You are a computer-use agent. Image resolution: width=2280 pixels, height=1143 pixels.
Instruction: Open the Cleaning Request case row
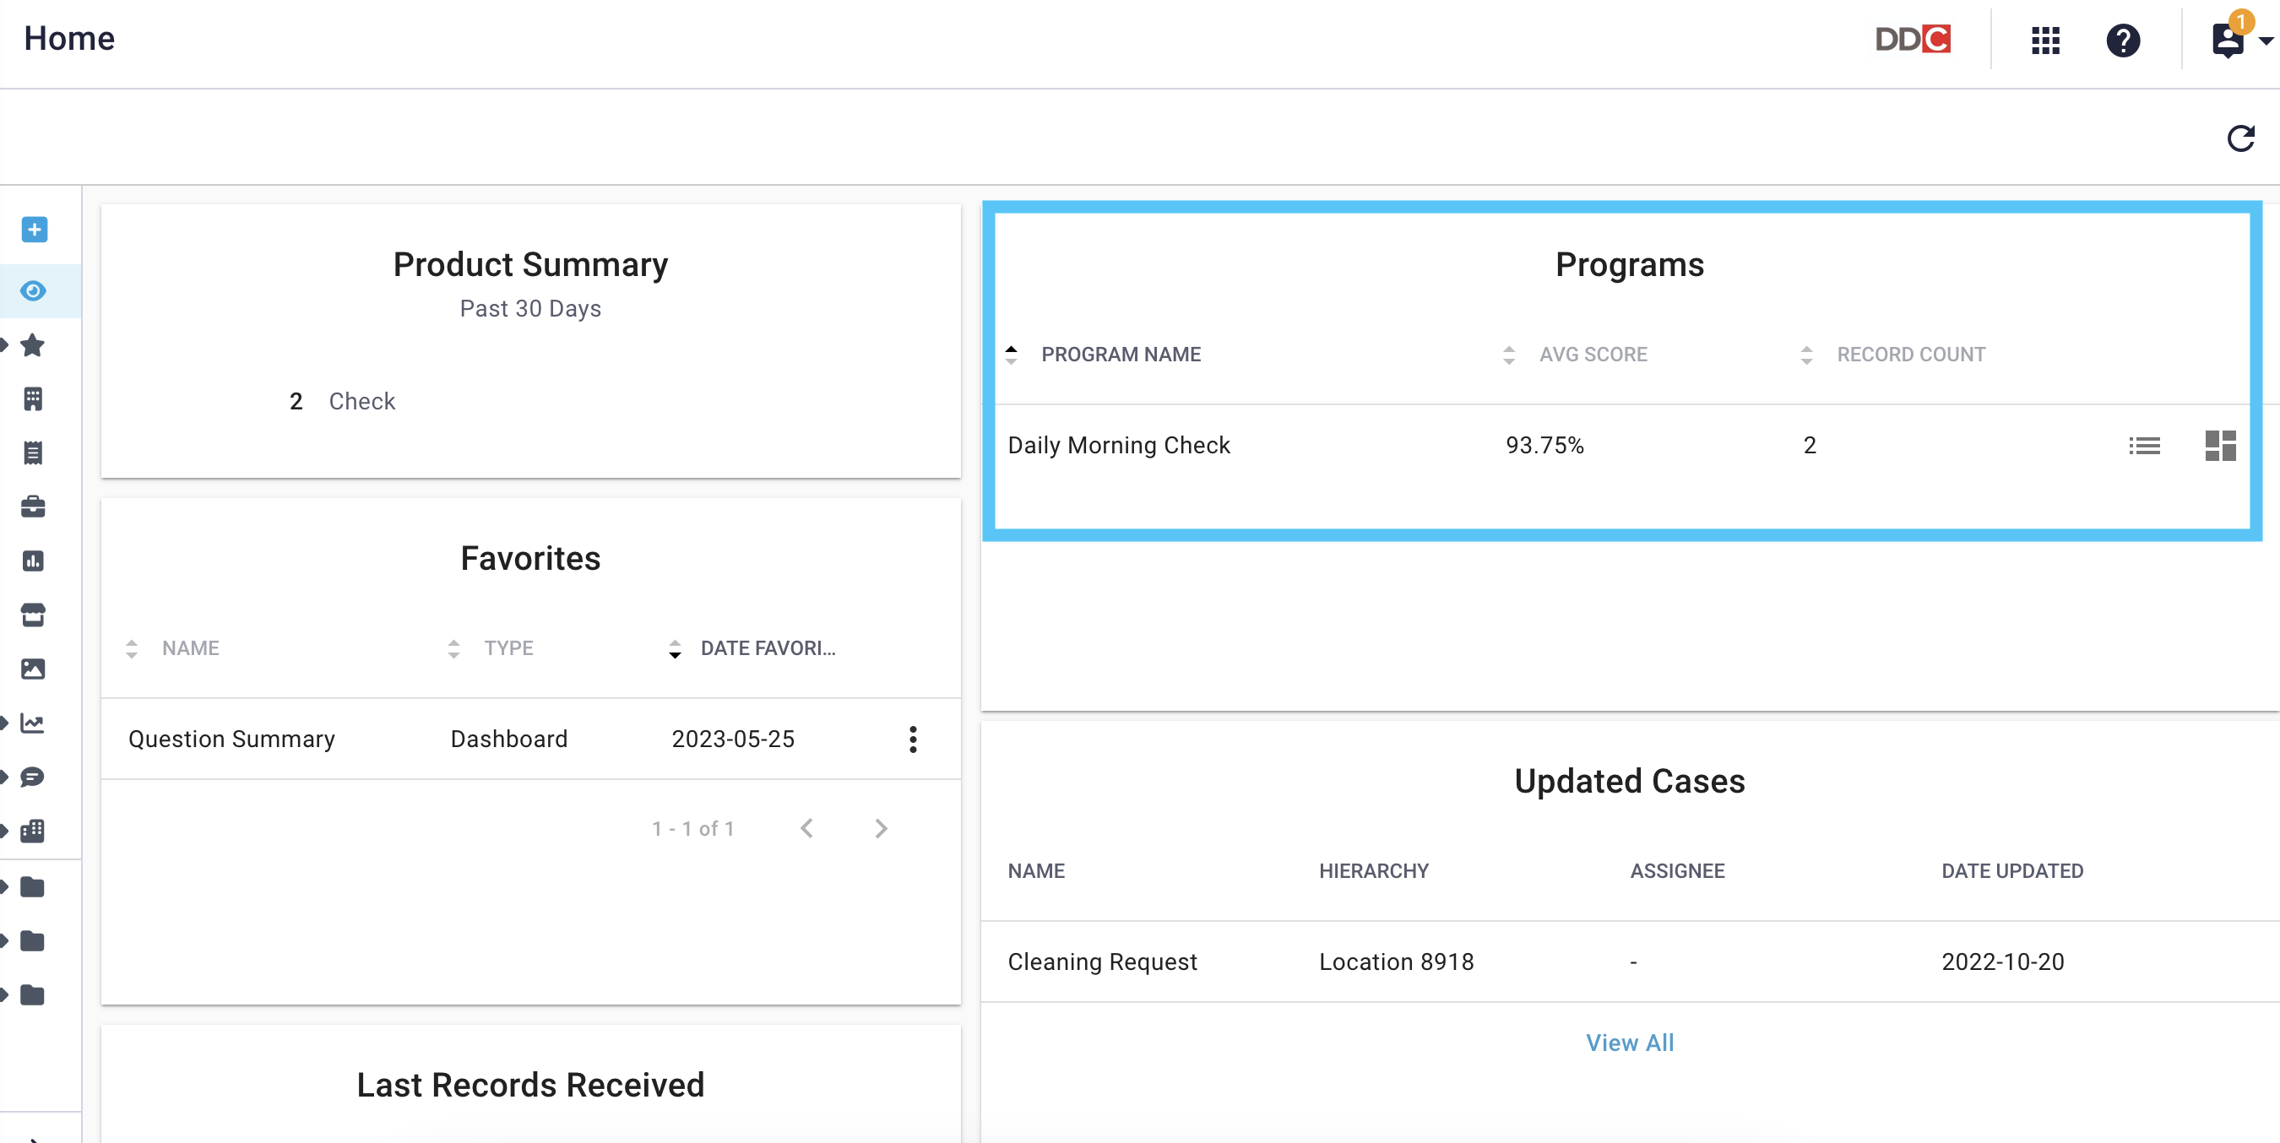pyautogui.click(x=1630, y=962)
